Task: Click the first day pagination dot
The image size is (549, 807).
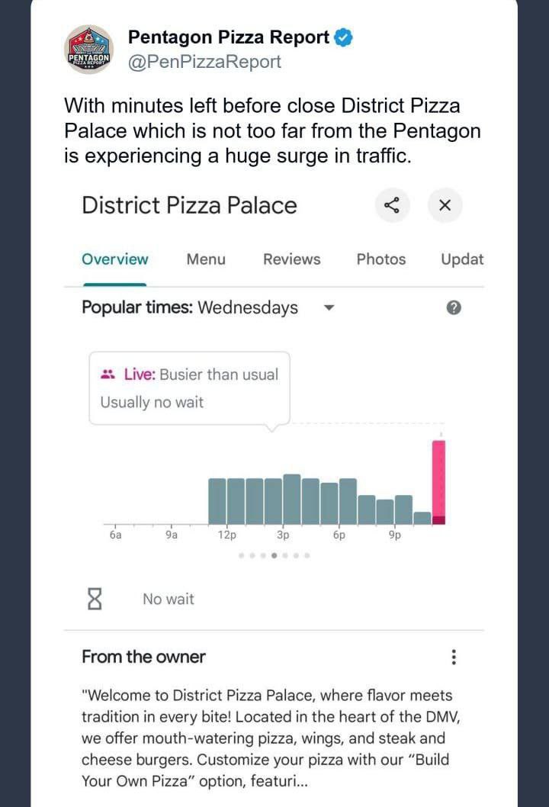Action: (x=242, y=555)
